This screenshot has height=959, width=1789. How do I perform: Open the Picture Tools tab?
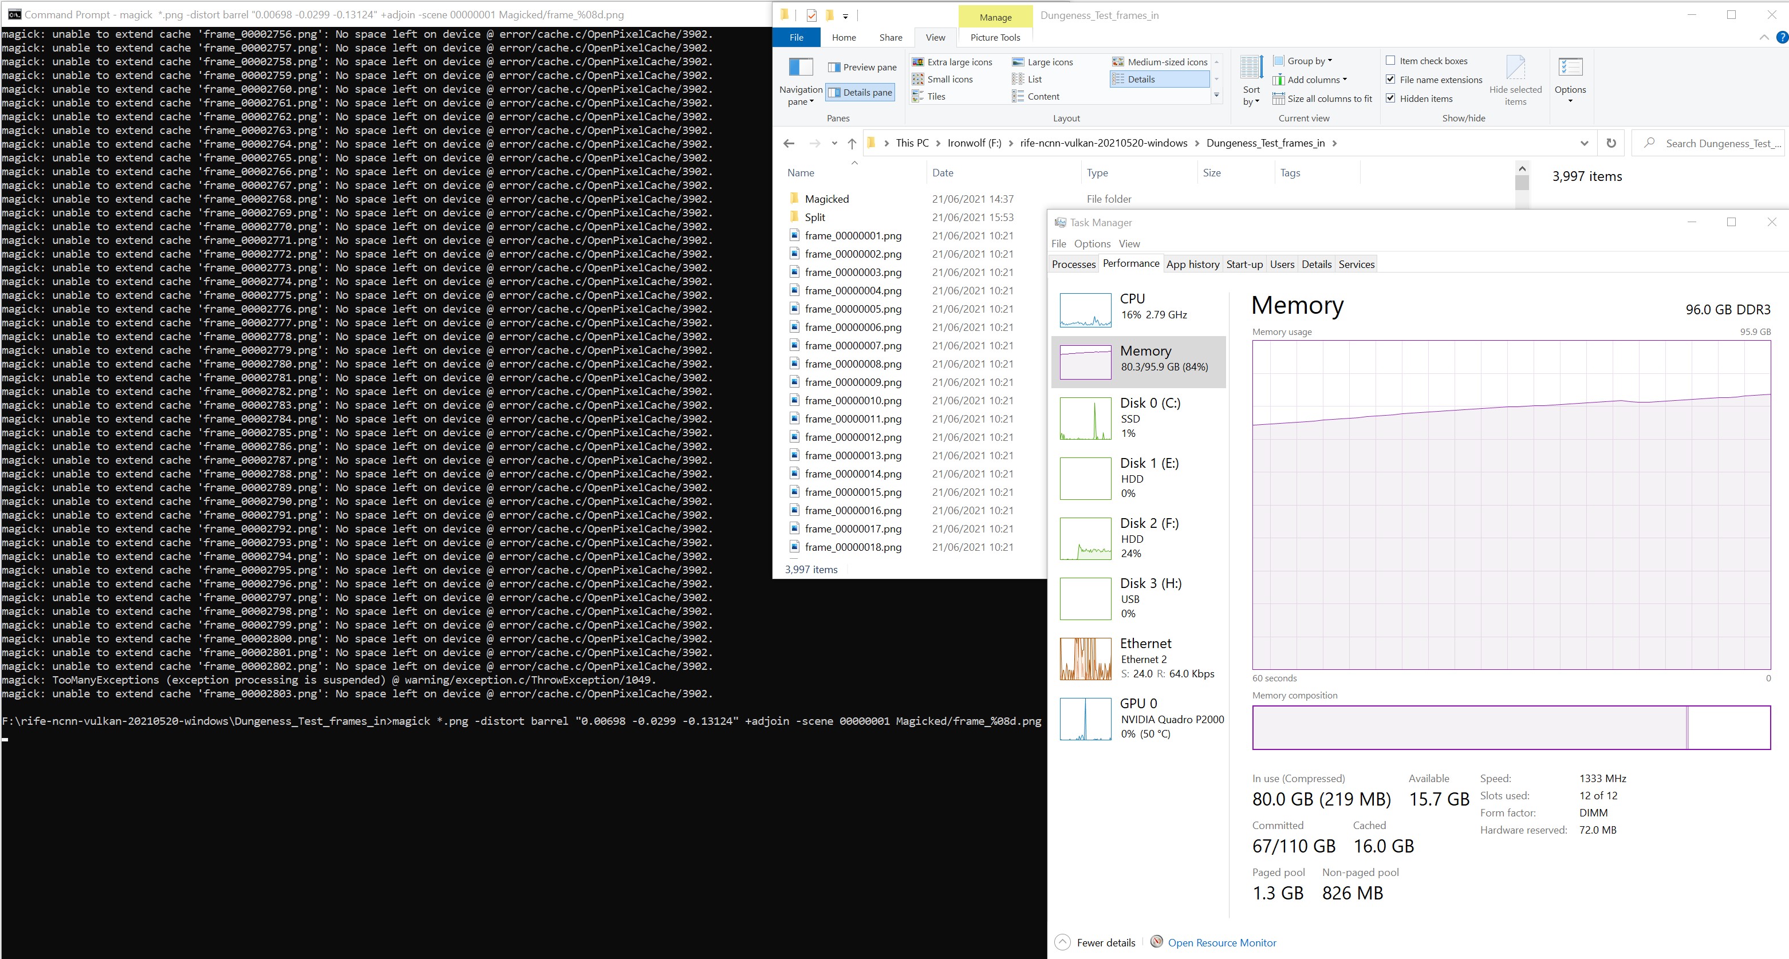pos(995,37)
